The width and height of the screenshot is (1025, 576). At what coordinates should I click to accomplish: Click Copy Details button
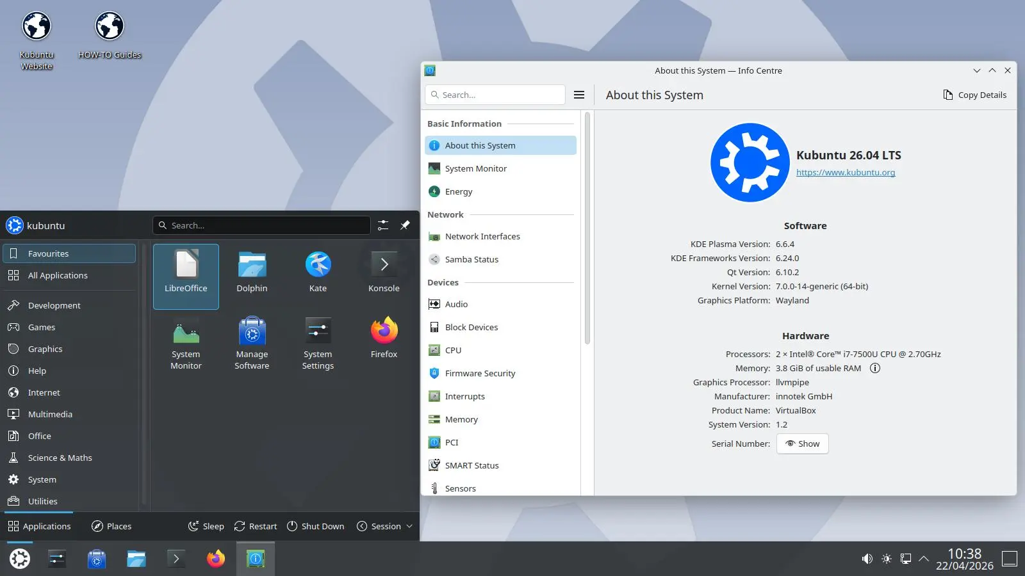[x=974, y=95]
